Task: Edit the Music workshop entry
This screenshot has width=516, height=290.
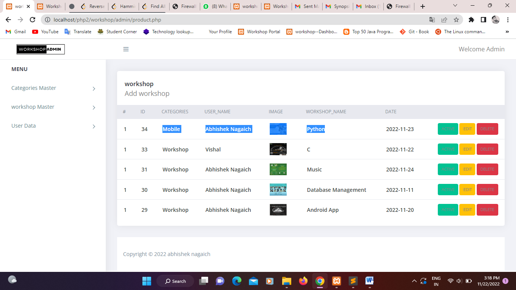Action: pyautogui.click(x=467, y=169)
